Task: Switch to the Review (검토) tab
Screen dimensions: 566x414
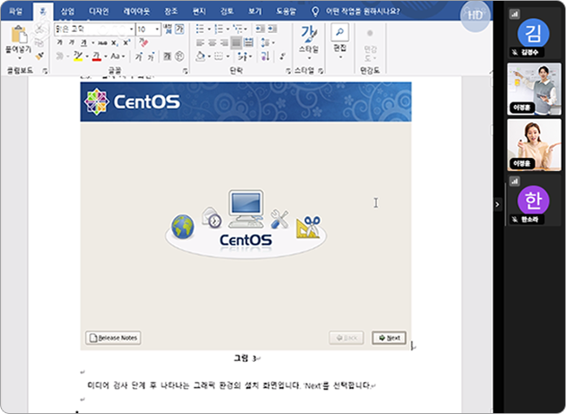Action: [227, 11]
